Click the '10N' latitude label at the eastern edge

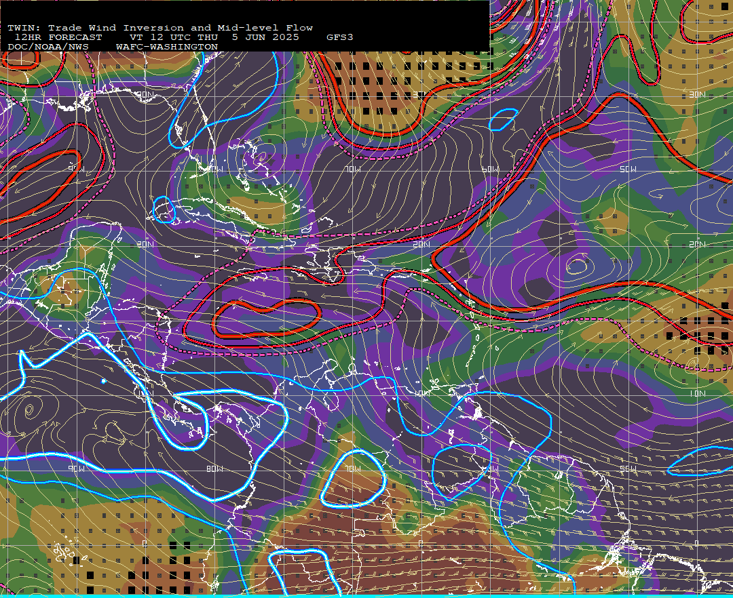click(697, 394)
